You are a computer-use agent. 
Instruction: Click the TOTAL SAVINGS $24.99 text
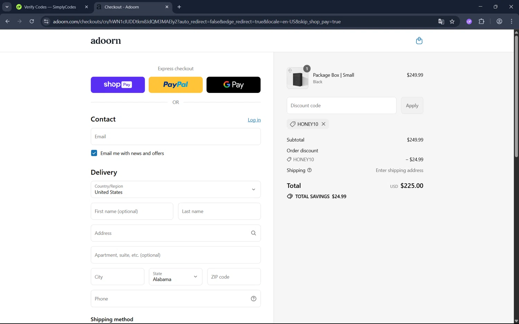tap(321, 197)
